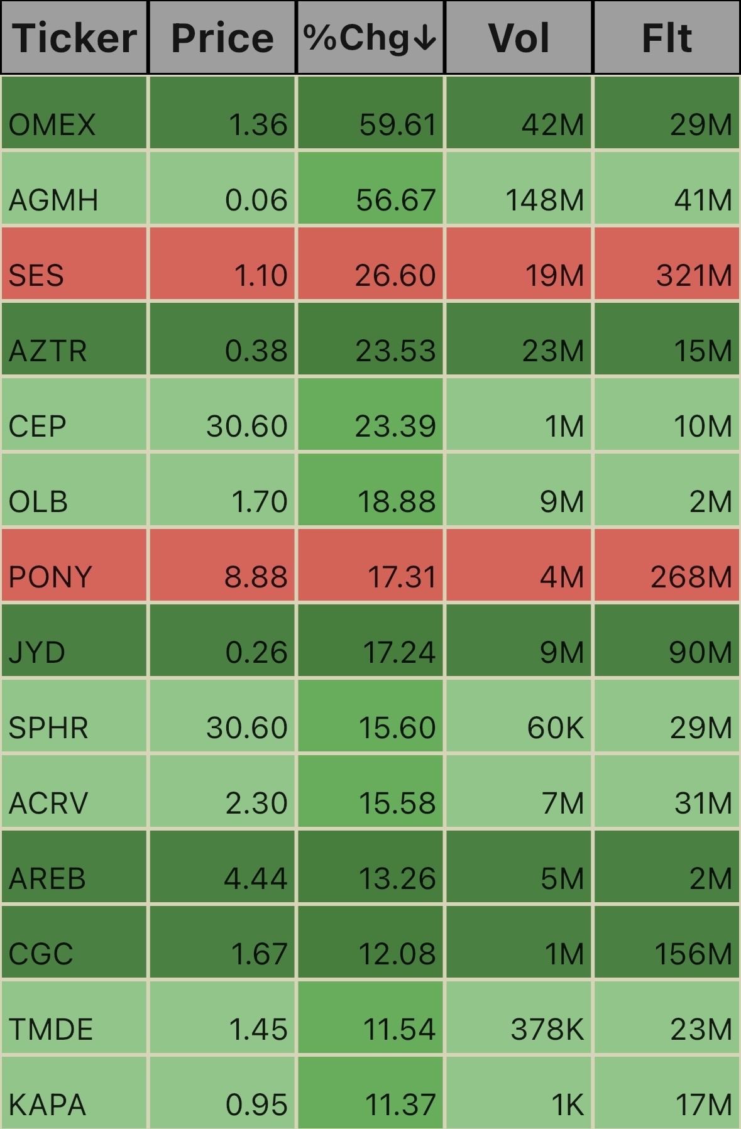This screenshot has height=1129, width=741.
Task: Click CEP price cell 30.60
Action: (x=222, y=414)
